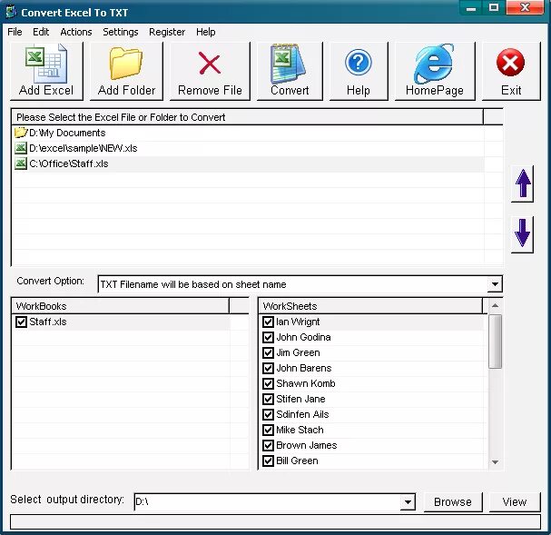
Task: Toggle the Brown James checkbox
Action: tap(268, 445)
